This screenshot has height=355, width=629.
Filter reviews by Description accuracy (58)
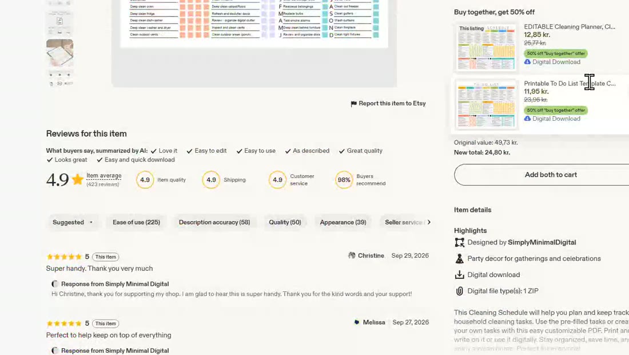214,222
